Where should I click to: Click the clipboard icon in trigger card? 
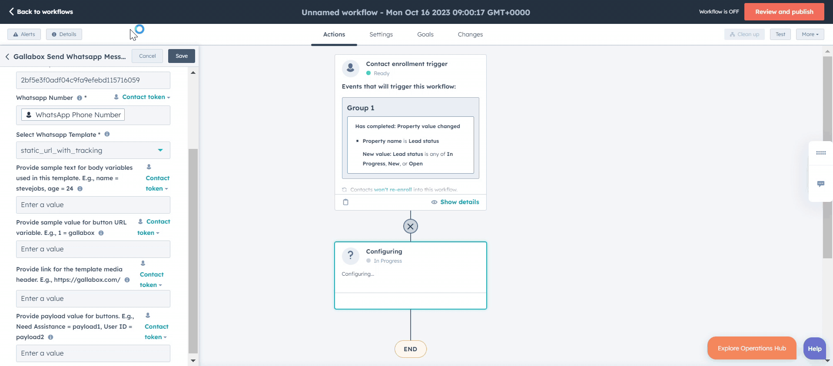[x=346, y=202]
